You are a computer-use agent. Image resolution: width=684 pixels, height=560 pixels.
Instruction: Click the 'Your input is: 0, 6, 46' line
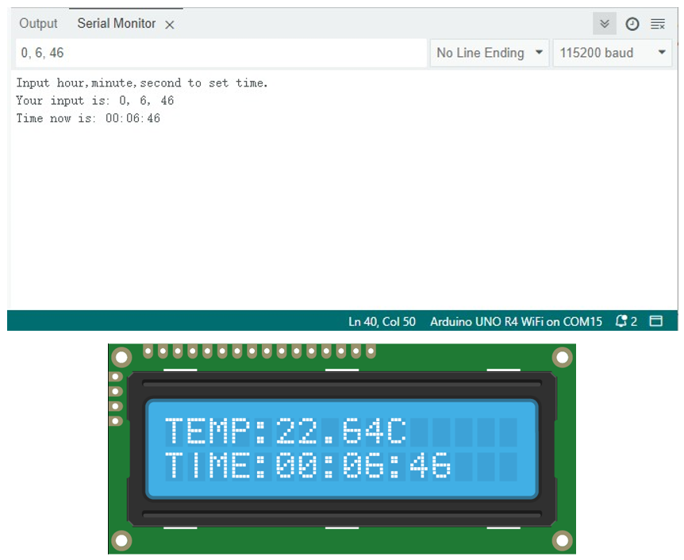[94, 101]
